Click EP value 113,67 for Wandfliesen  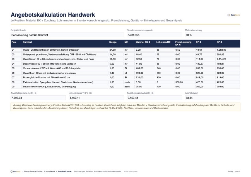tap(205, 59)
